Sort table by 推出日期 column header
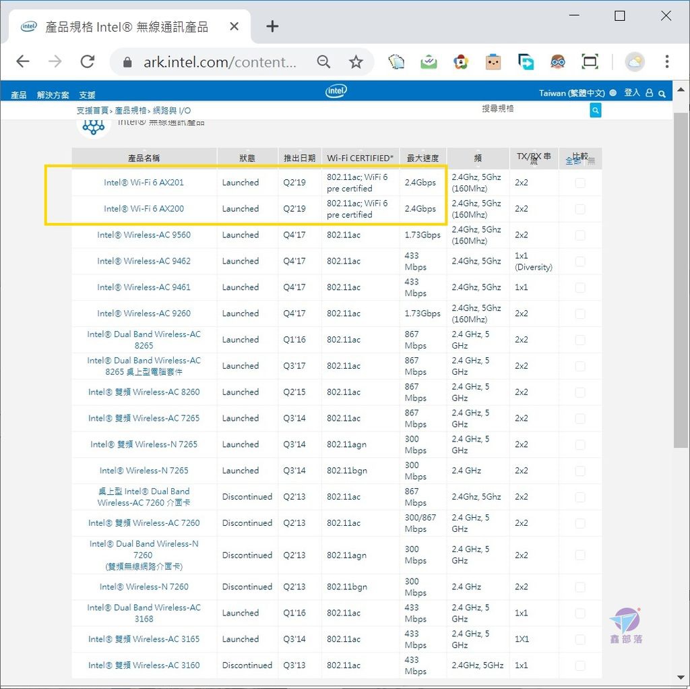Image resolution: width=690 pixels, height=689 pixels. coord(300,158)
